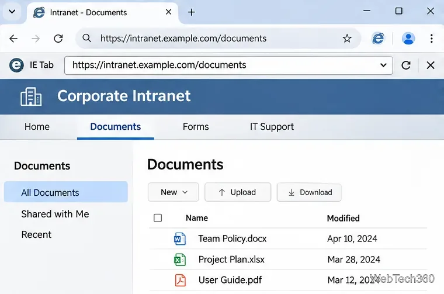Tick the select-all checkbox in header
Image resolution: width=444 pixels, height=294 pixels.
(x=158, y=218)
